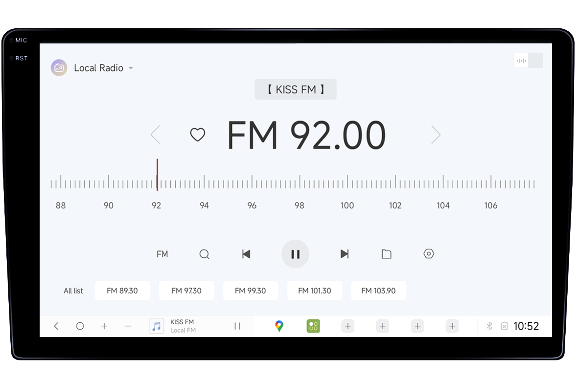Click the crossed-box status icon by the clock

point(504,326)
